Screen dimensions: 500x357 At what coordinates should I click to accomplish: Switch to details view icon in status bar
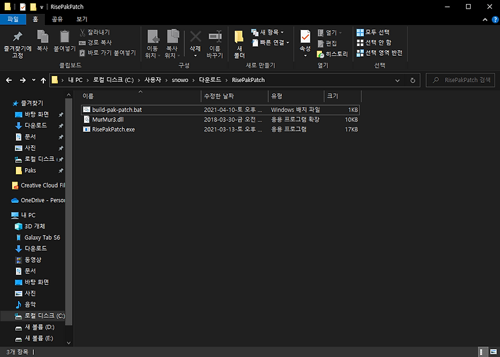tap(483, 352)
